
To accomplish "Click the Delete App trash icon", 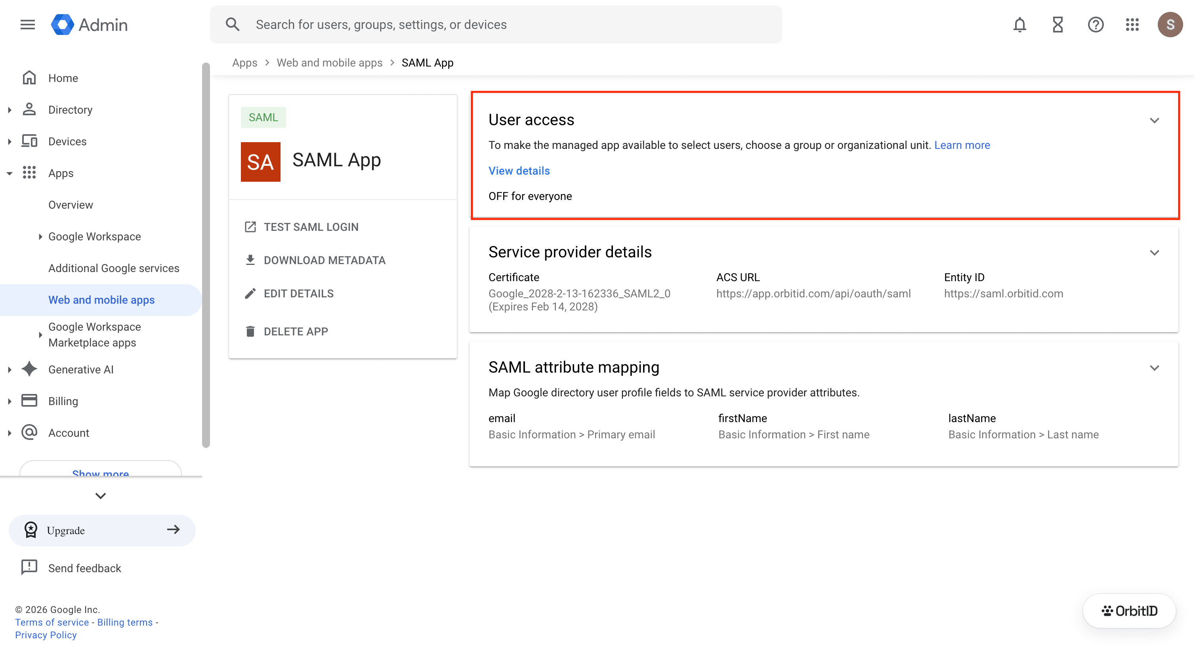I will (250, 331).
